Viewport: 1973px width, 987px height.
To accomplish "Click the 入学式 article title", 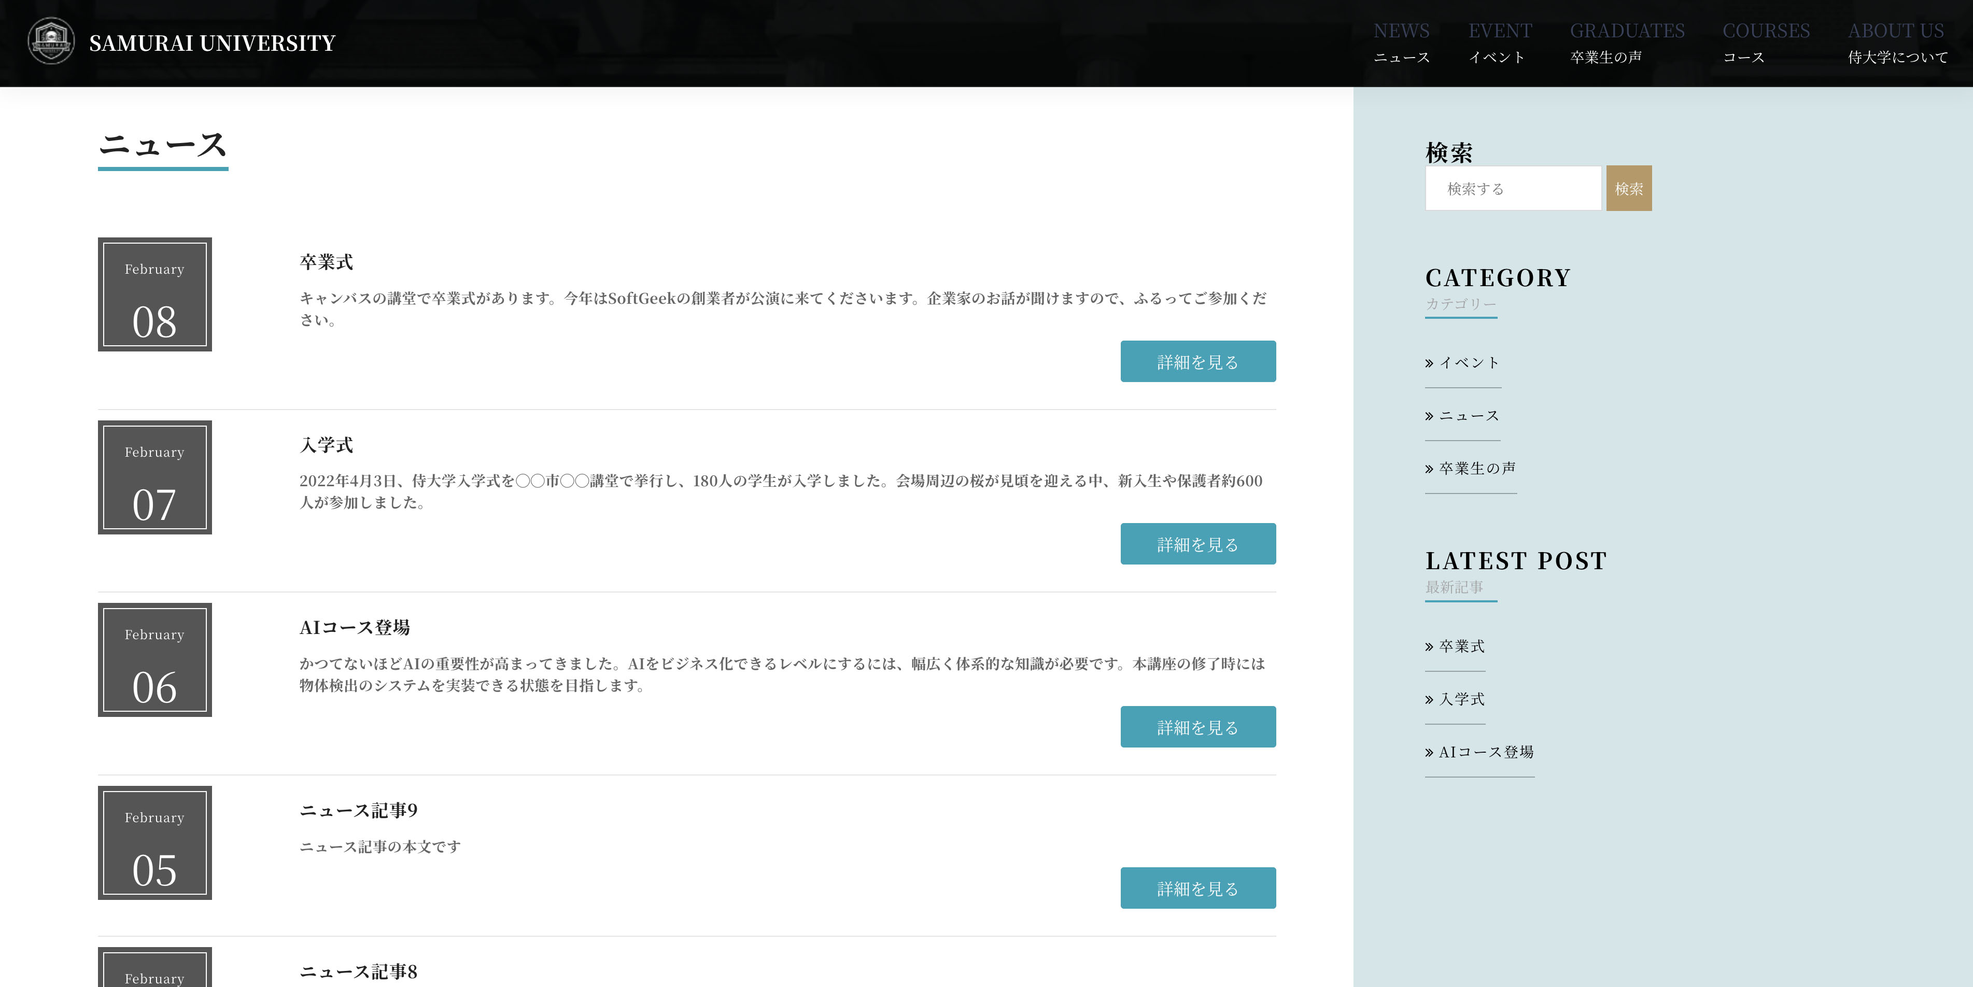I will click(326, 445).
